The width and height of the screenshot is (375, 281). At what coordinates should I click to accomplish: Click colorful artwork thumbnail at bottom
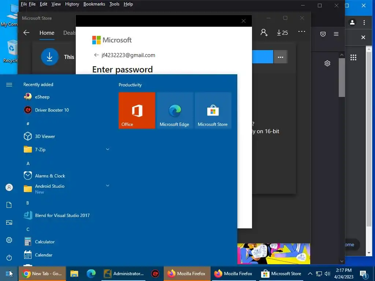coord(274,254)
